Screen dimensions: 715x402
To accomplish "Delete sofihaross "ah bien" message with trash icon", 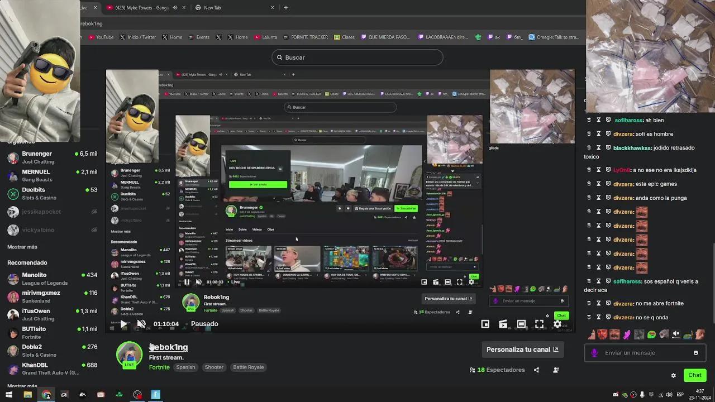I will [x=589, y=120].
